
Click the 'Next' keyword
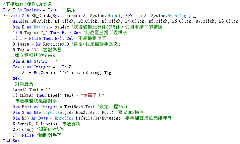coord(17,78)
